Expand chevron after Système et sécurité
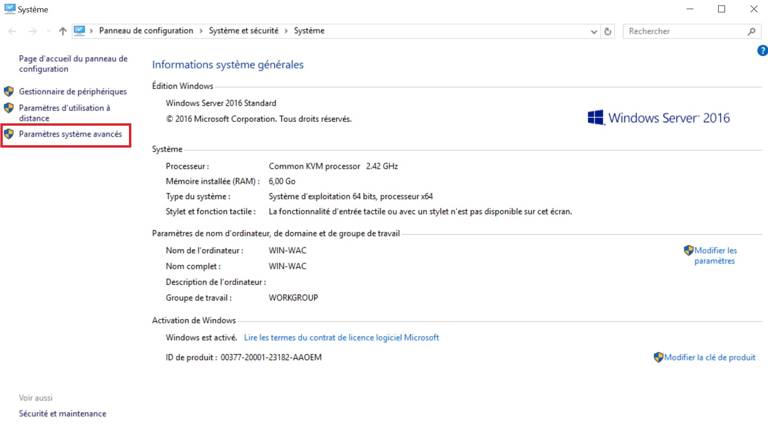 tap(286, 31)
